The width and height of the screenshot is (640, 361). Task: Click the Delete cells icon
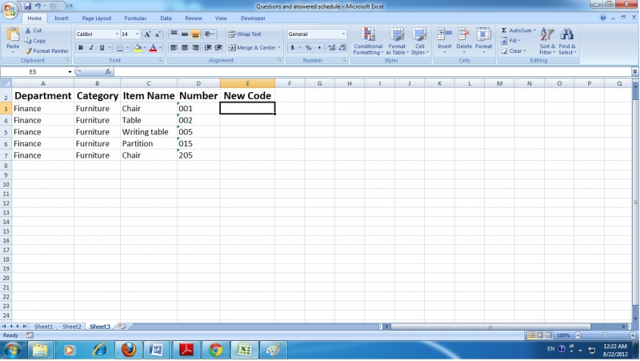[464, 40]
